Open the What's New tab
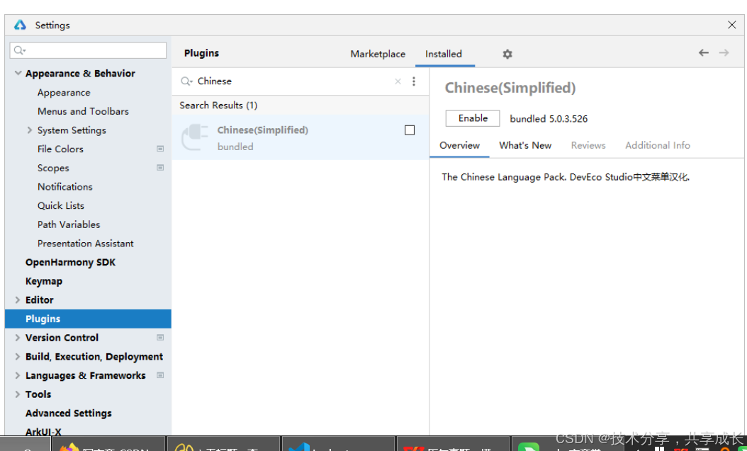747x451 pixels. click(525, 145)
